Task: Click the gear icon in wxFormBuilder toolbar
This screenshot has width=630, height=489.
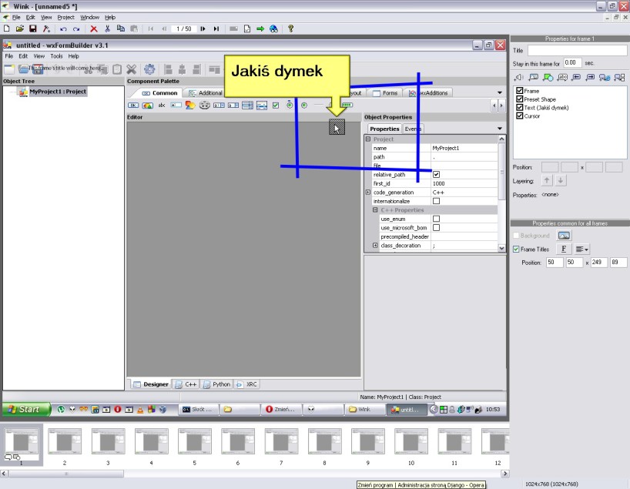Action: coord(149,69)
